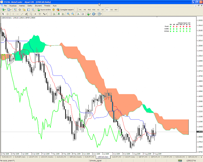This screenshot has width=203, height=162.
Task: Select the Trendline drawing tool
Action: 22,14
